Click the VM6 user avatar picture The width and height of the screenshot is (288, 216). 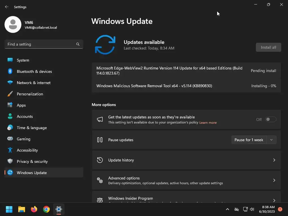(x=13, y=24)
